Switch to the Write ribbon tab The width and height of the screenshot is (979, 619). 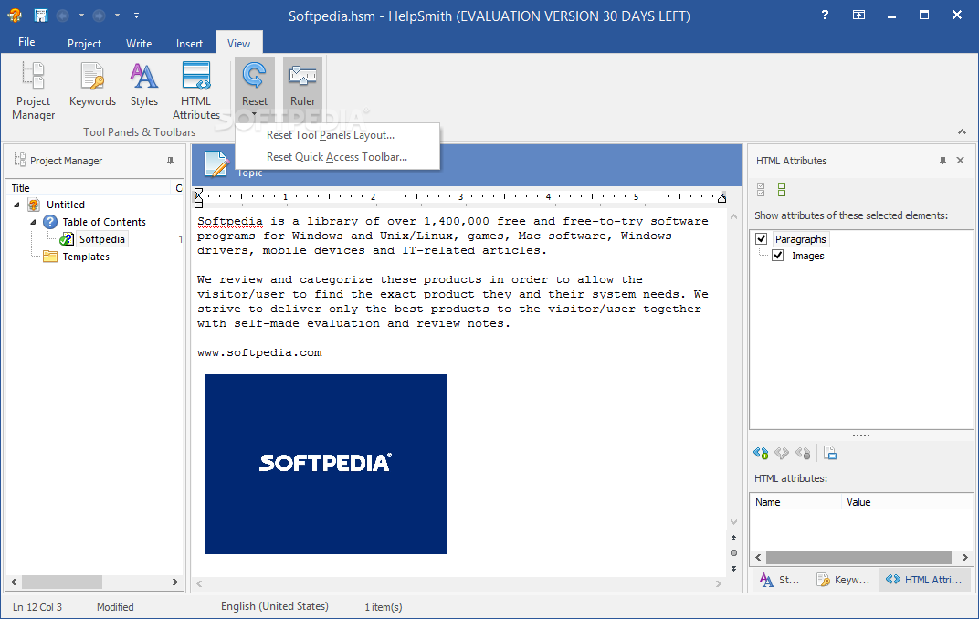click(139, 43)
